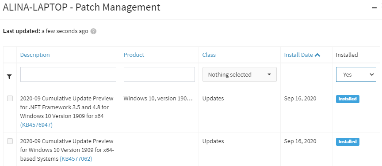
Task: Click the 'Last updated: a few seconds ago' text
Action: pos(46,31)
